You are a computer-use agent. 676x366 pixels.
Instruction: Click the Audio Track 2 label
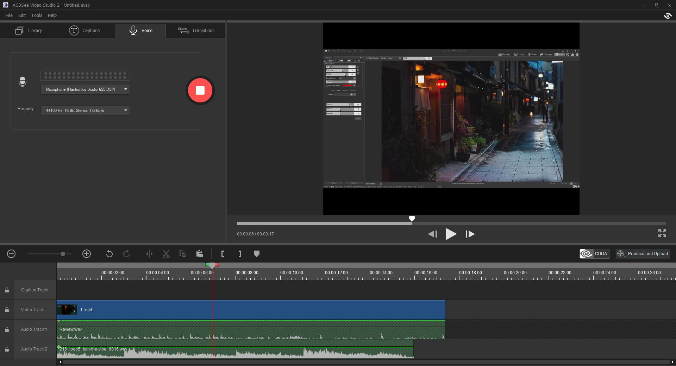34,349
